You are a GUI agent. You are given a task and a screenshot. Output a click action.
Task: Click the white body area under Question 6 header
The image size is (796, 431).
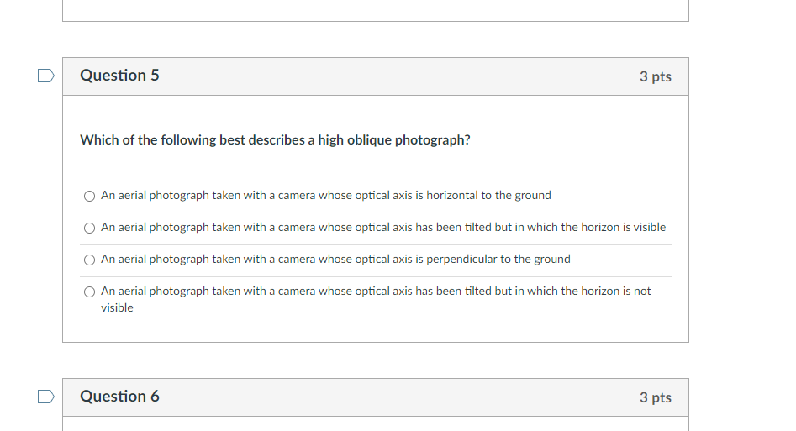point(375,423)
